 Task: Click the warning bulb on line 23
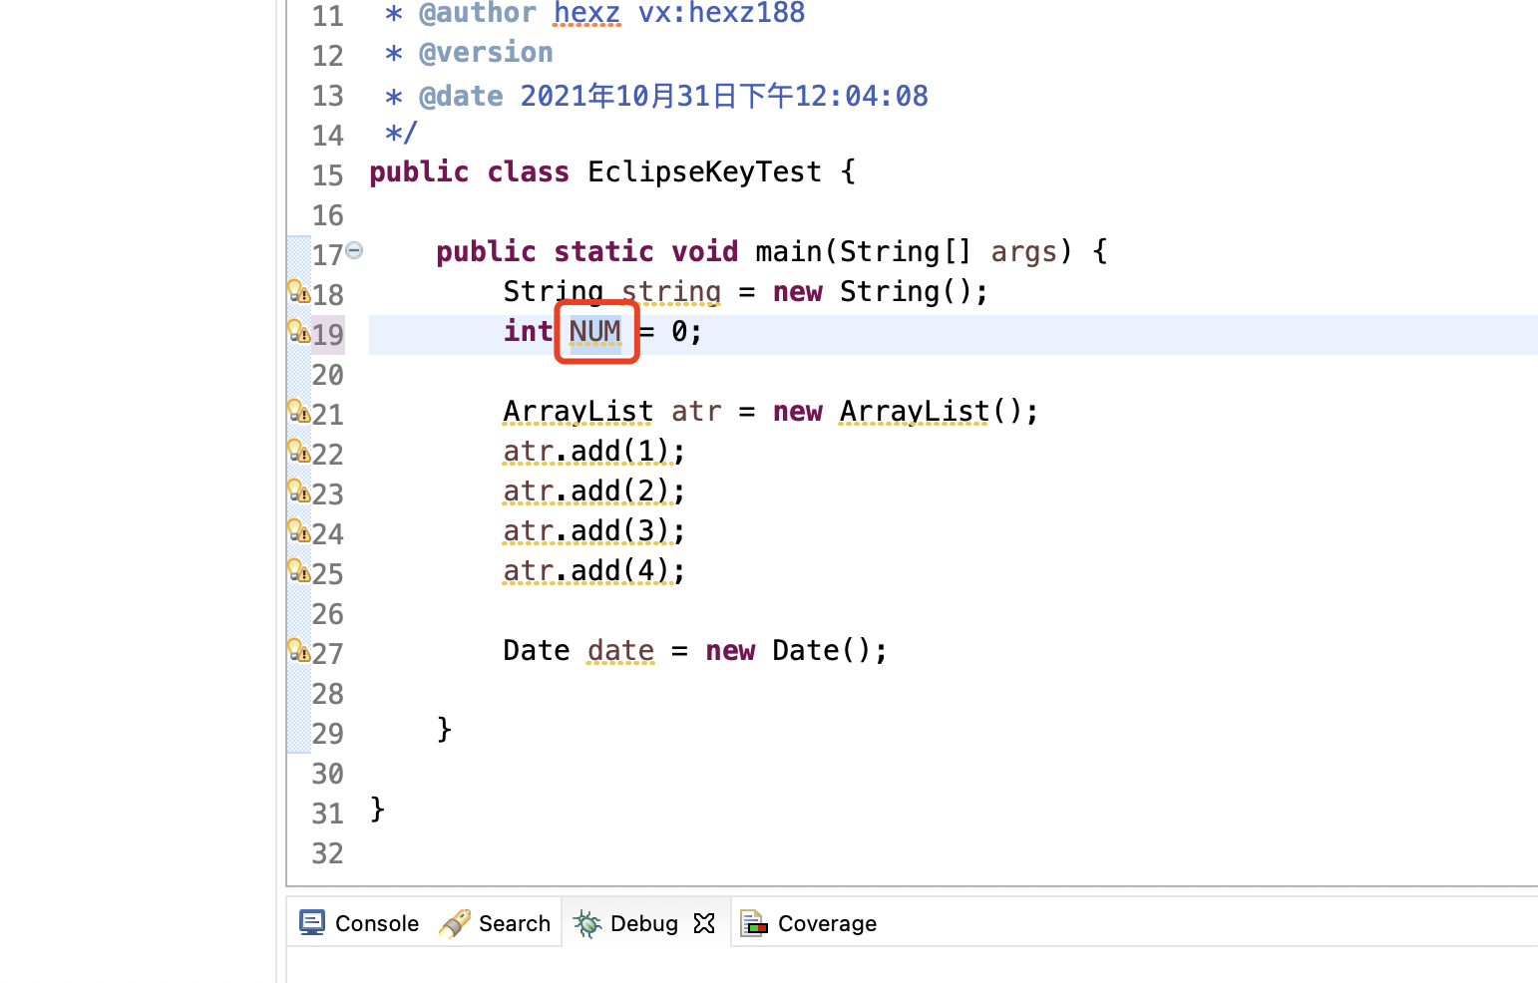point(298,491)
